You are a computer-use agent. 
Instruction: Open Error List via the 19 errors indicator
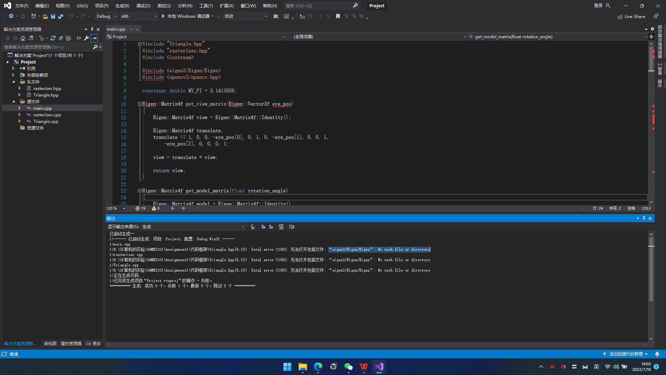point(140,208)
